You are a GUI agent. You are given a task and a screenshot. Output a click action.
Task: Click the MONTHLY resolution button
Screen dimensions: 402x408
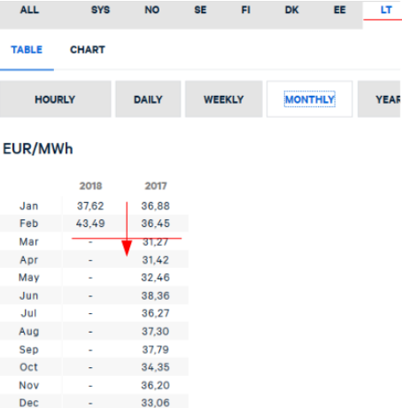coord(310,99)
